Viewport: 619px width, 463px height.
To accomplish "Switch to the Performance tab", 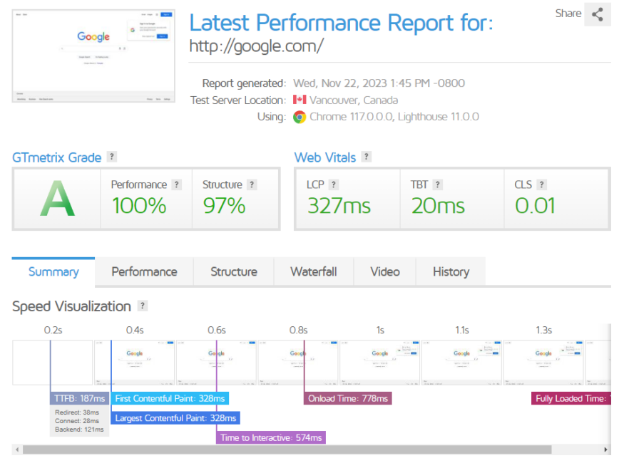I will coord(144,271).
